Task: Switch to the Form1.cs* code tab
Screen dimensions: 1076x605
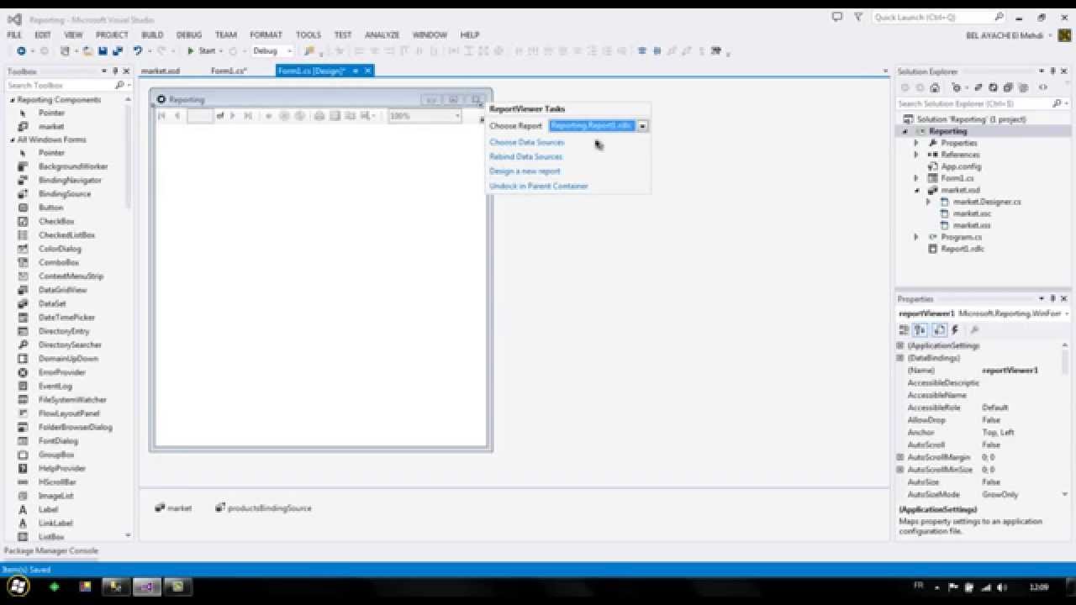Action: tap(229, 71)
